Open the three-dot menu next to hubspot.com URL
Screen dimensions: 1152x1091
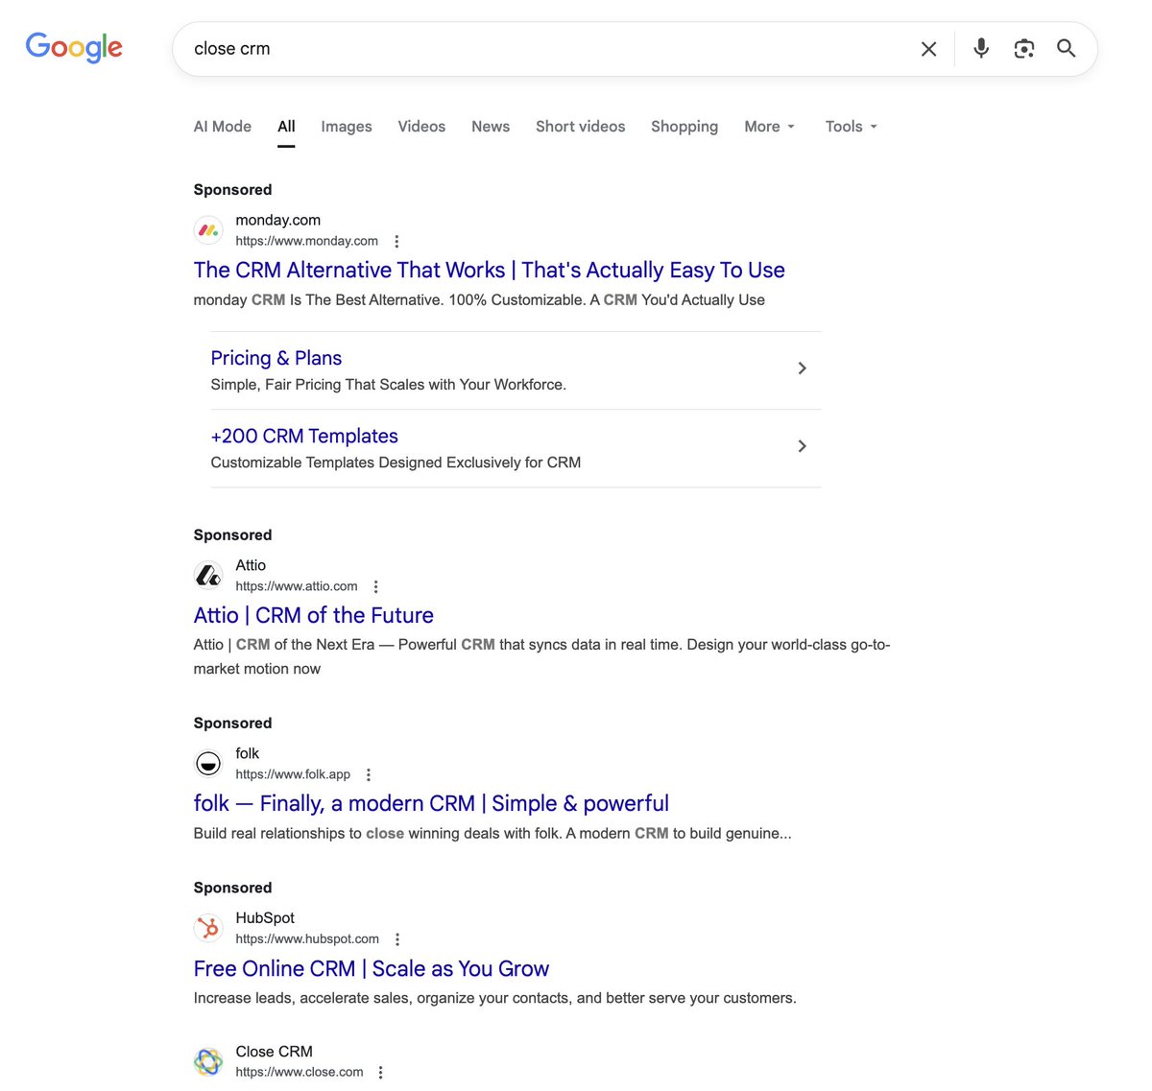pyautogui.click(x=397, y=940)
